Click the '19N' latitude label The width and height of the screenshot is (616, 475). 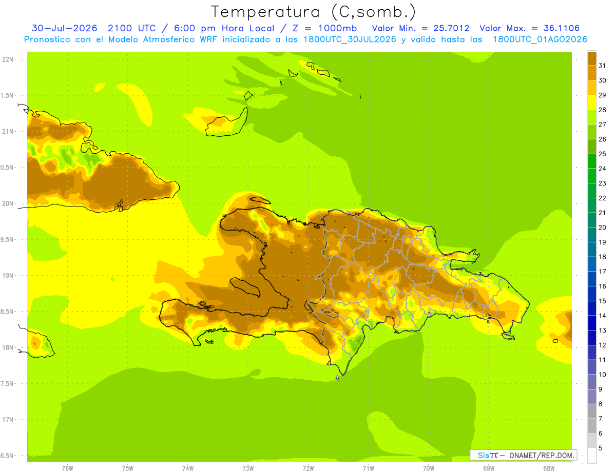(8, 275)
